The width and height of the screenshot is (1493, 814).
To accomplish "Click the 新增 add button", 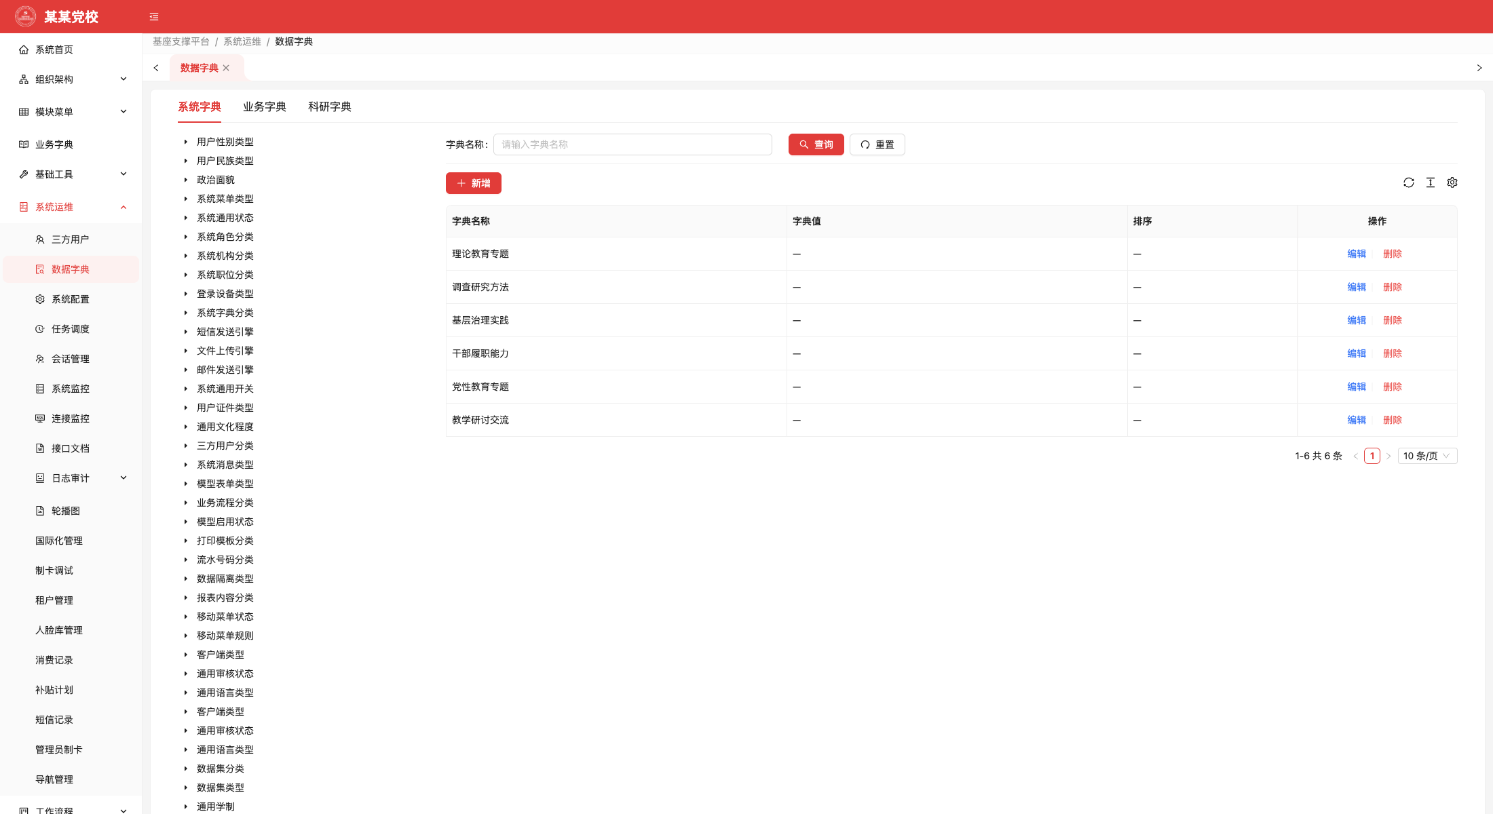I will point(474,183).
